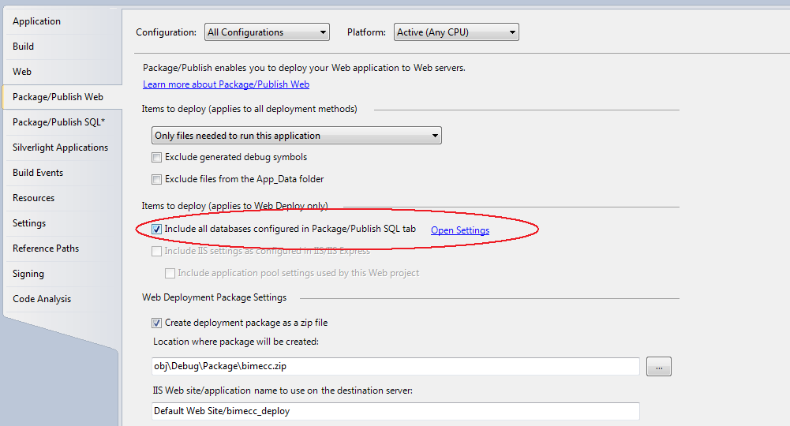Click the 'Configuration:' label
Viewport: 790px width, 426px height.
pos(167,32)
